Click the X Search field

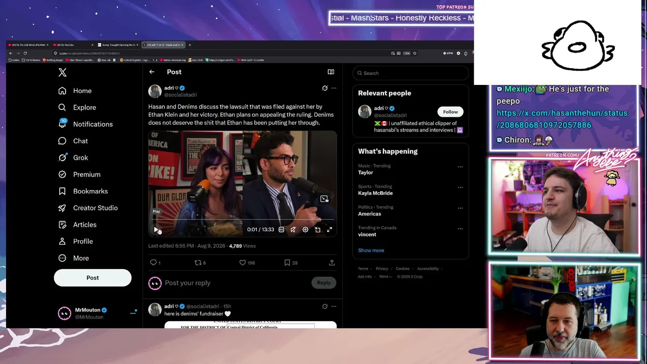click(x=410, y=73)
